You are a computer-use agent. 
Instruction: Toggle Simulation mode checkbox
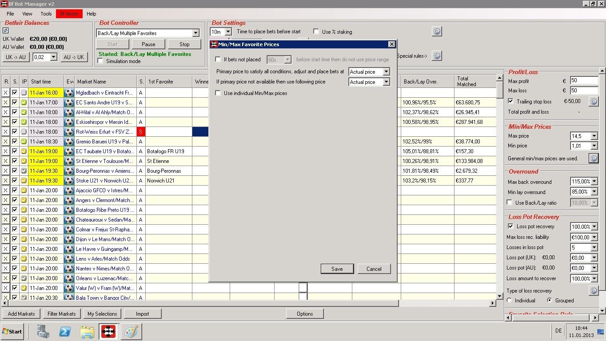tap(100, 61)
